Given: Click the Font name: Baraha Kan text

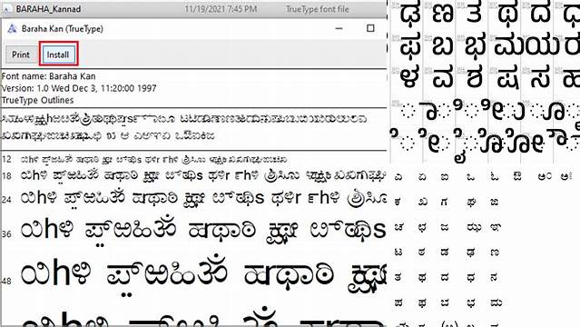Looking at the screenshot, I should click(48, 76).
